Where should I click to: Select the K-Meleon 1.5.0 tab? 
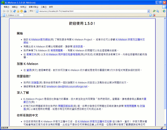[13, 15]
